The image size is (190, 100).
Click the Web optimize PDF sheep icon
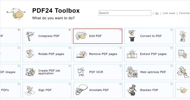[132, 72]
